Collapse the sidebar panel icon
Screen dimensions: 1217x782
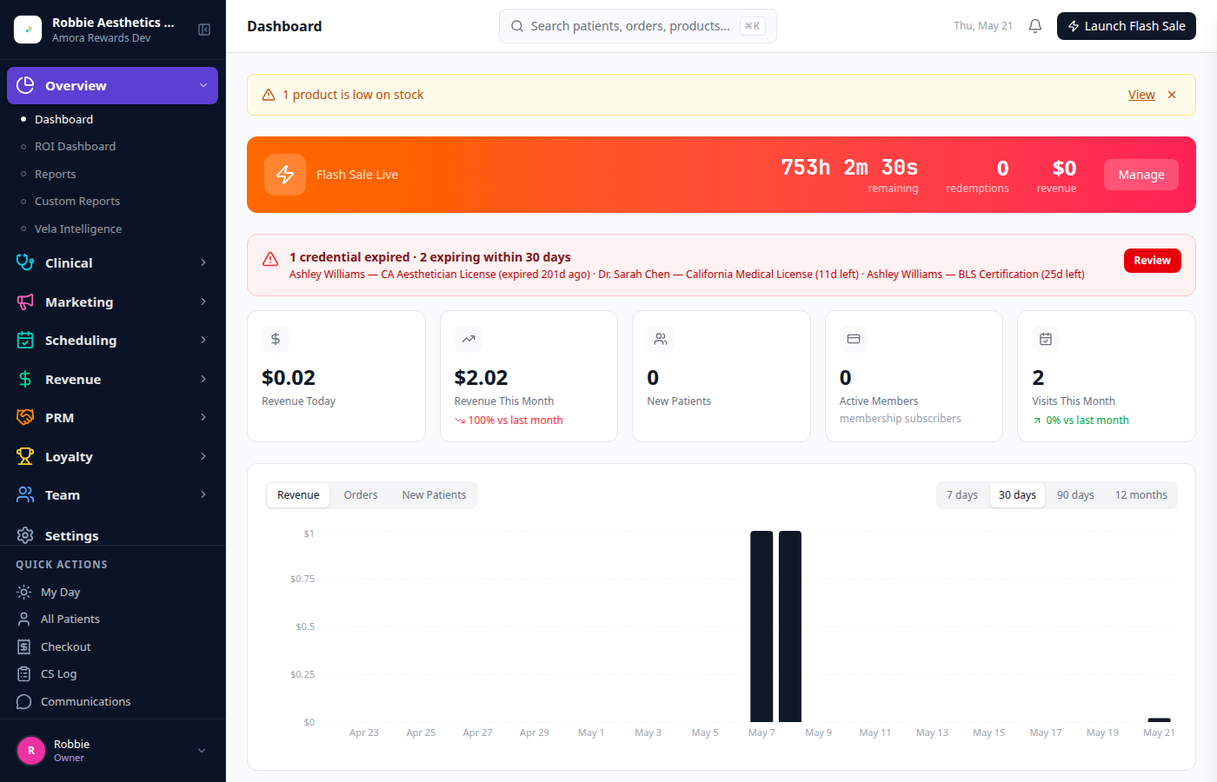click(x=204, y=30)
